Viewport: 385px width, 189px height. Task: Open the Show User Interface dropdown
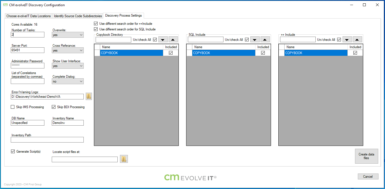(x=68, y=66)
